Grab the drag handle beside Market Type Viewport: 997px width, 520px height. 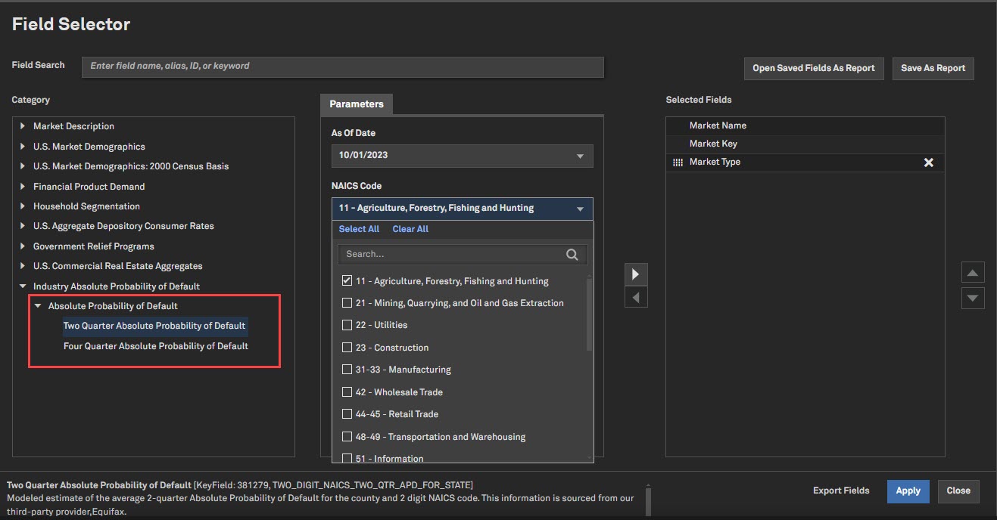[x=678, y=162]
